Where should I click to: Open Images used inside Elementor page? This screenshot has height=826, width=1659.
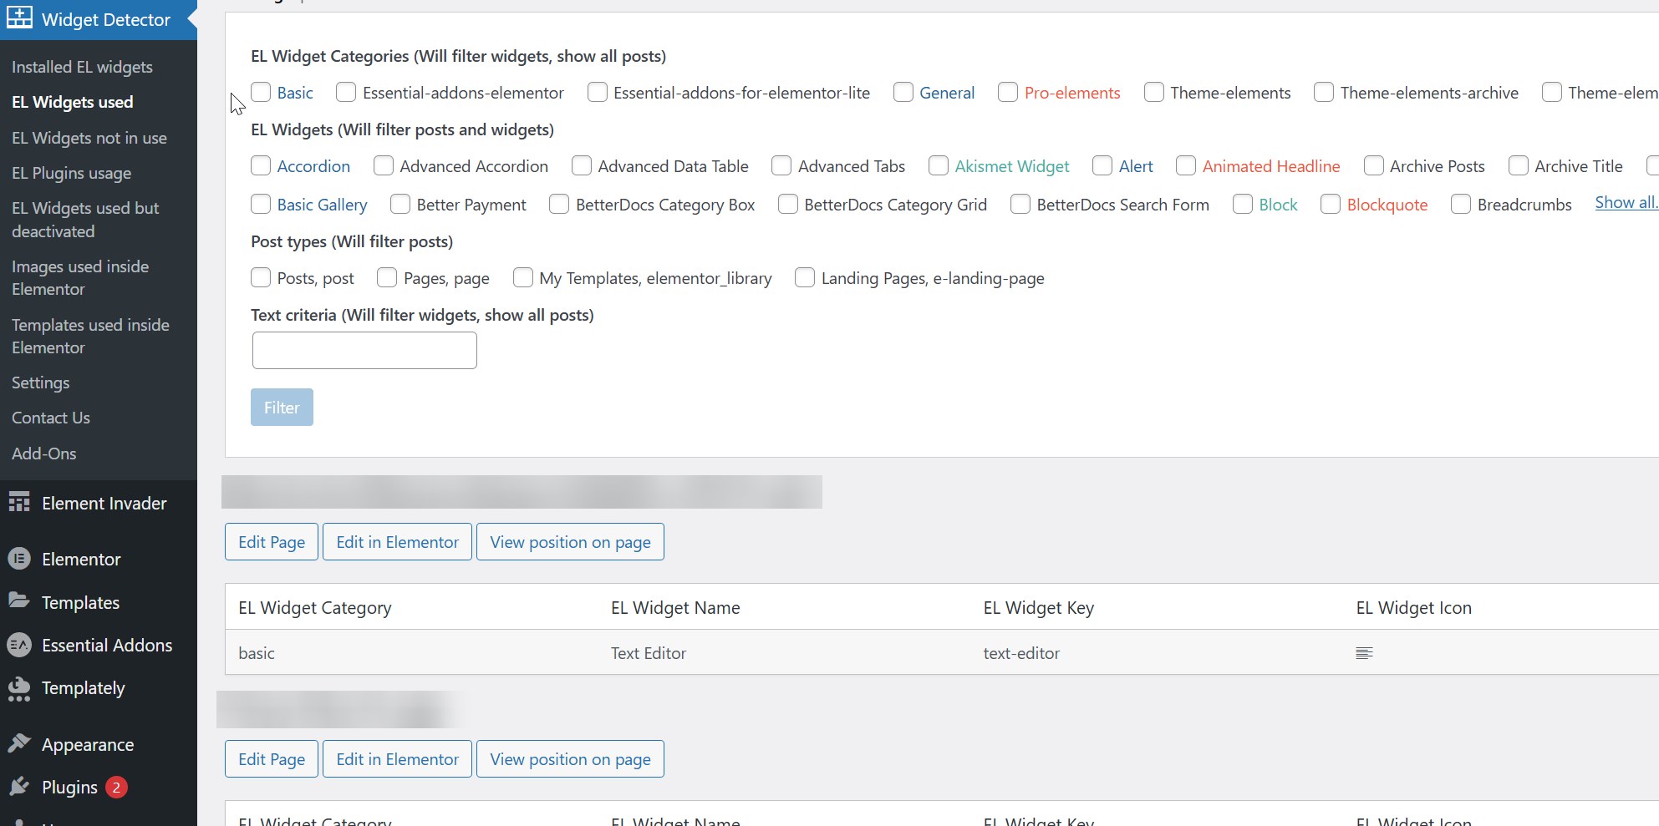point(80,277)
